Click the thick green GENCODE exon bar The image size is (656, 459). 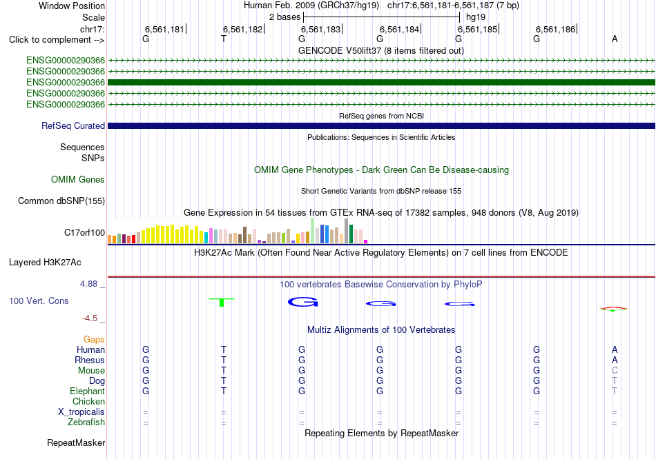tap(381, 82)
